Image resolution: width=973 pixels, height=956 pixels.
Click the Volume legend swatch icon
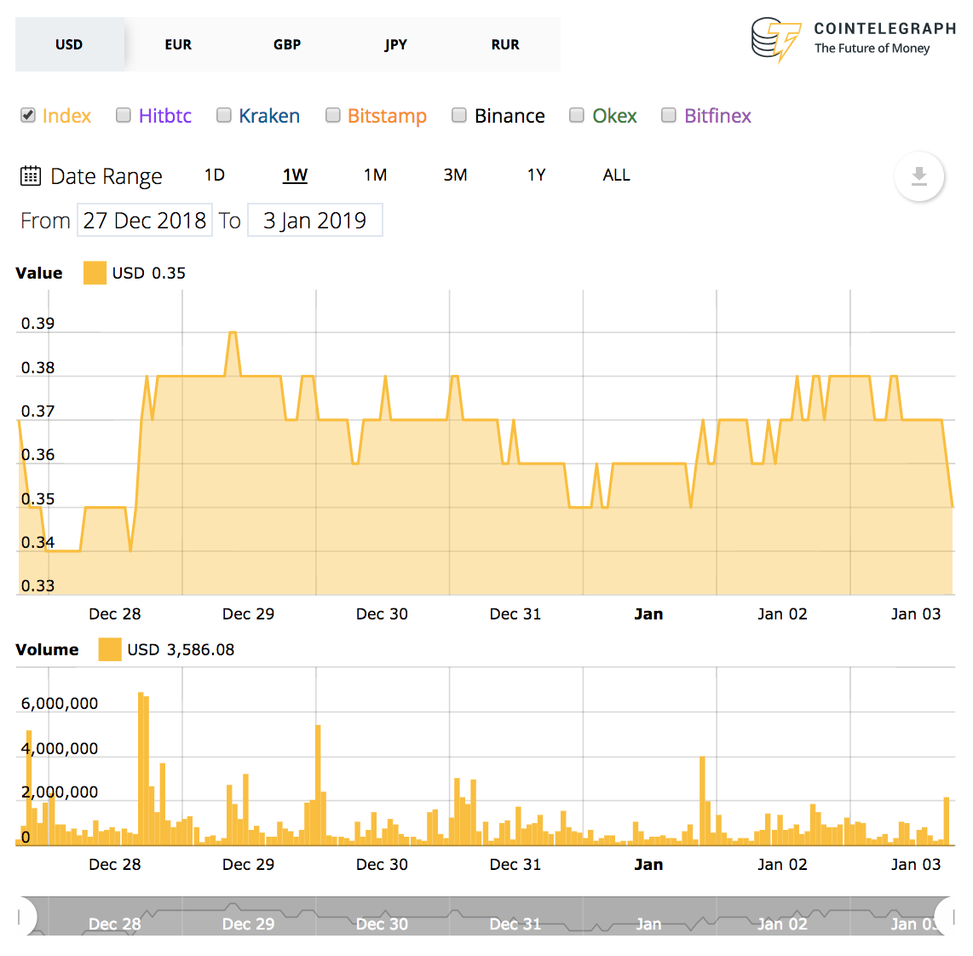click(109, 649)
